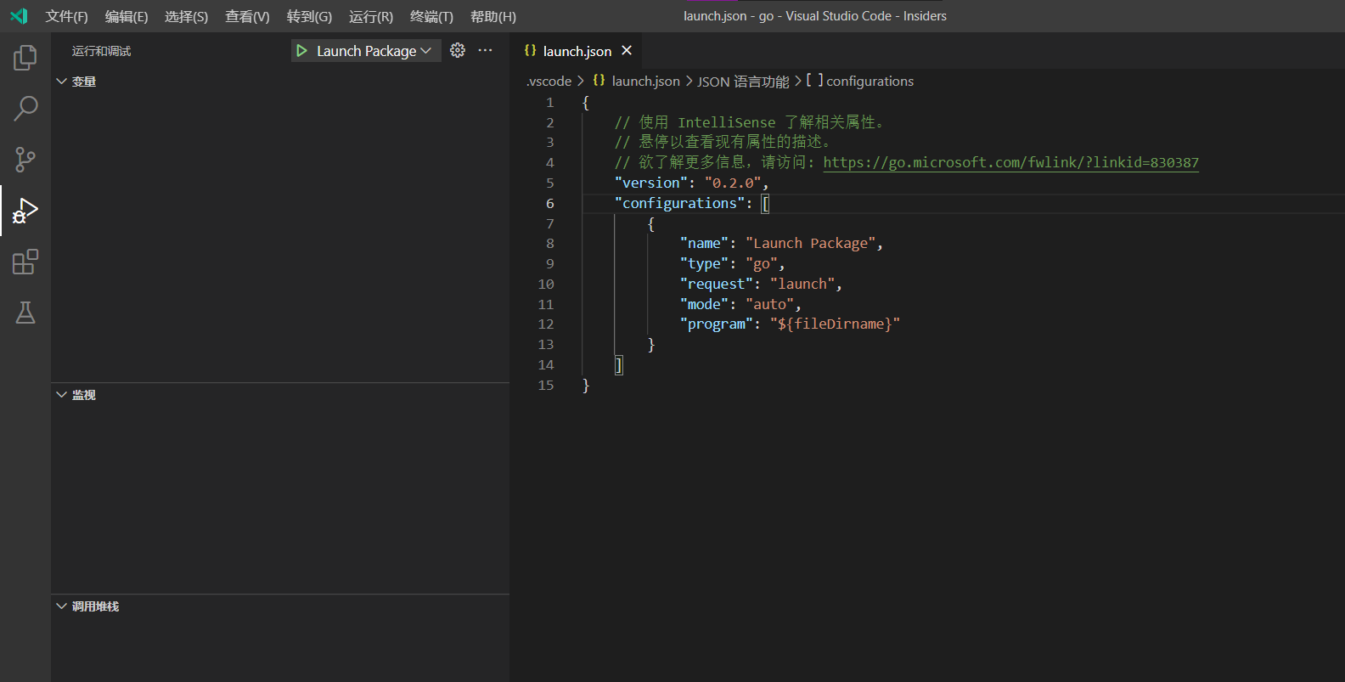Screen dimensions: 1345x682
Task: Click the "configurations" key on line 6
Action: coord(679,203)
